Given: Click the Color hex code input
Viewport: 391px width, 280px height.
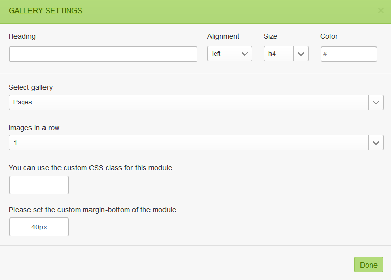Looking at the screenshot, I should 341,54.
